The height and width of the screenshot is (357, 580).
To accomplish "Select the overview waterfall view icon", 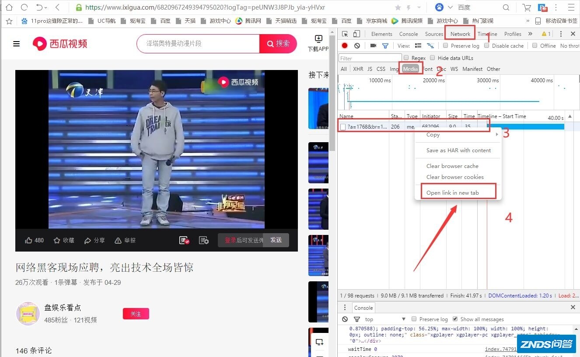I will (x=430, y=45).
